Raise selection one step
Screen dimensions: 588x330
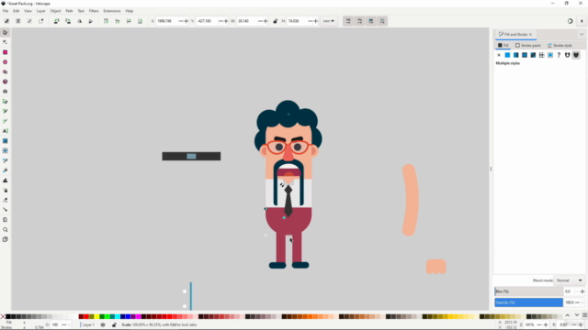(x=118, y=21)
